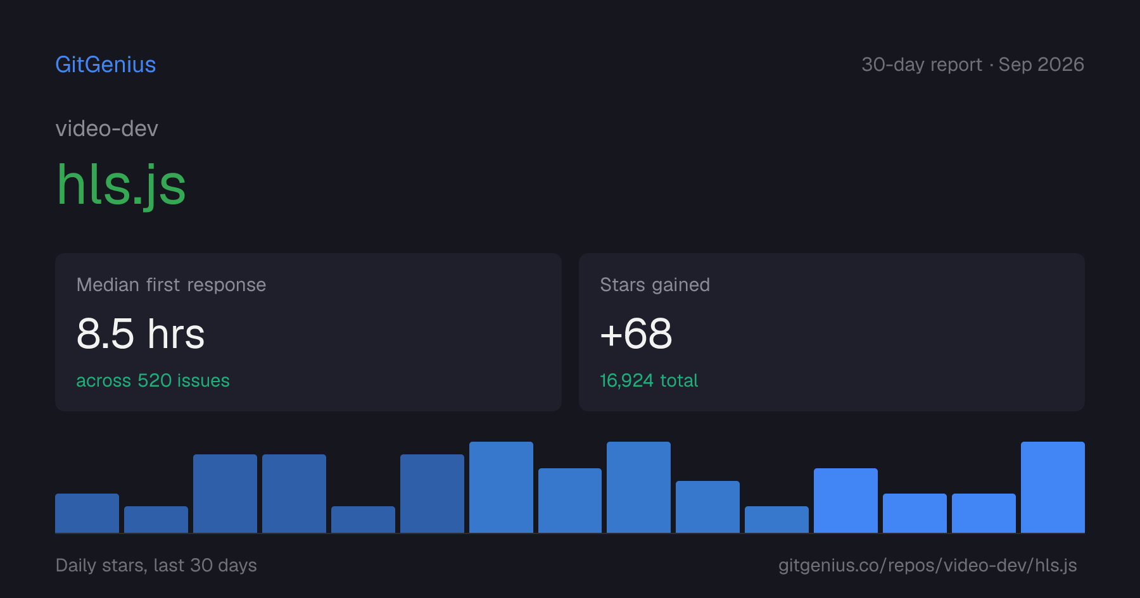Click the twelfth bright blue chart bar

pyautogui.click(x=845, y=501)
